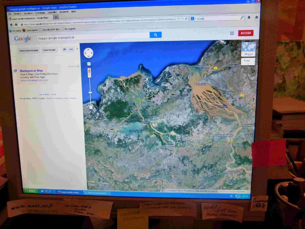The image size is (305, 229).
Task: Zoom out with the minus button on map
Action: 91,107
